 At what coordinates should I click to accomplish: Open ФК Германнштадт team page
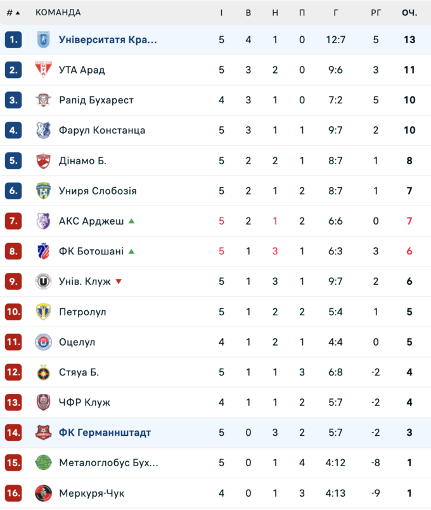pos(105,433)
